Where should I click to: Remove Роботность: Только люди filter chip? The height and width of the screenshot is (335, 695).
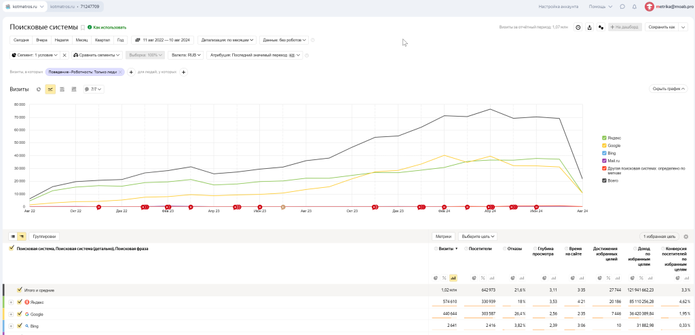pyautogui.click(x=120, y=72)
